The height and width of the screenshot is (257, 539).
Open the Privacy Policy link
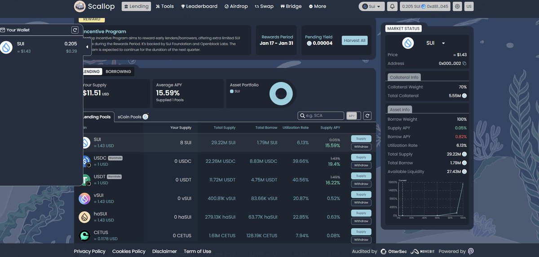click(89, 251)
